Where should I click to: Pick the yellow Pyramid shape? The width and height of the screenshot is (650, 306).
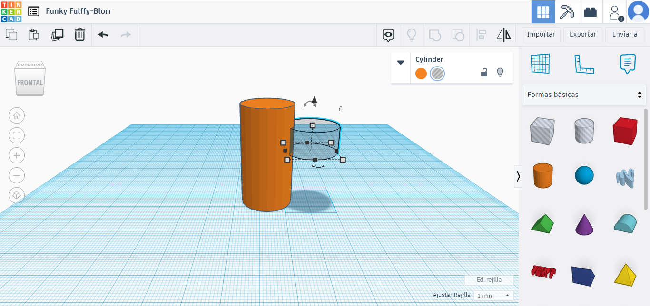point(625,274)
